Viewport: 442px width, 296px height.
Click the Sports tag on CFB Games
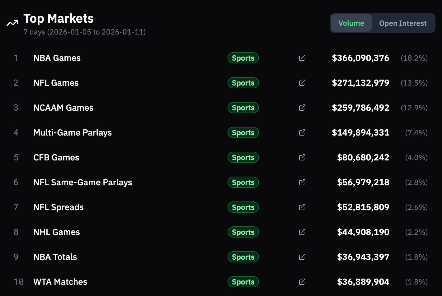pyautogui.click(x=243, y=157)
